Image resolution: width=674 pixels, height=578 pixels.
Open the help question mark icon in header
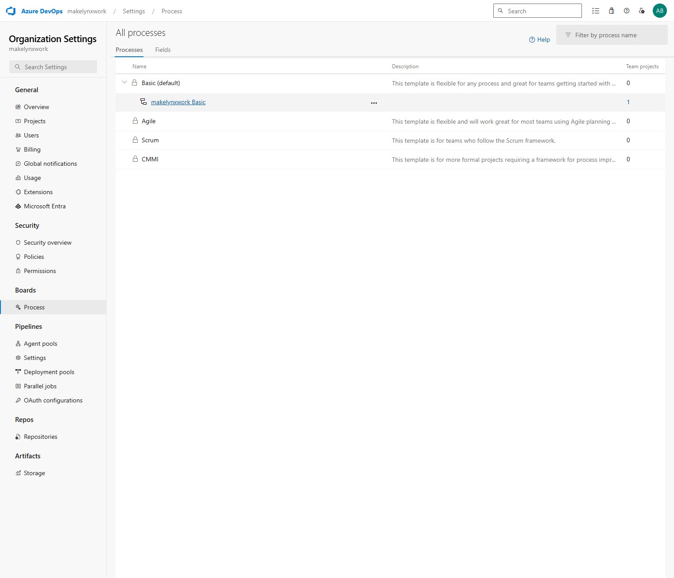tap(627, 11)
